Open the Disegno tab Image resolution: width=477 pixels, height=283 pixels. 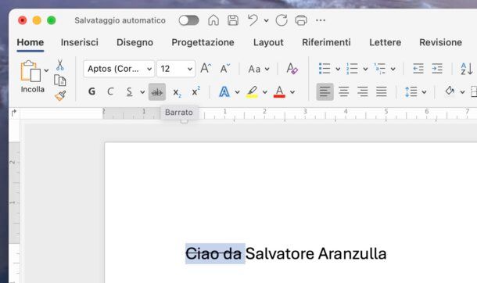coord(134,42)
